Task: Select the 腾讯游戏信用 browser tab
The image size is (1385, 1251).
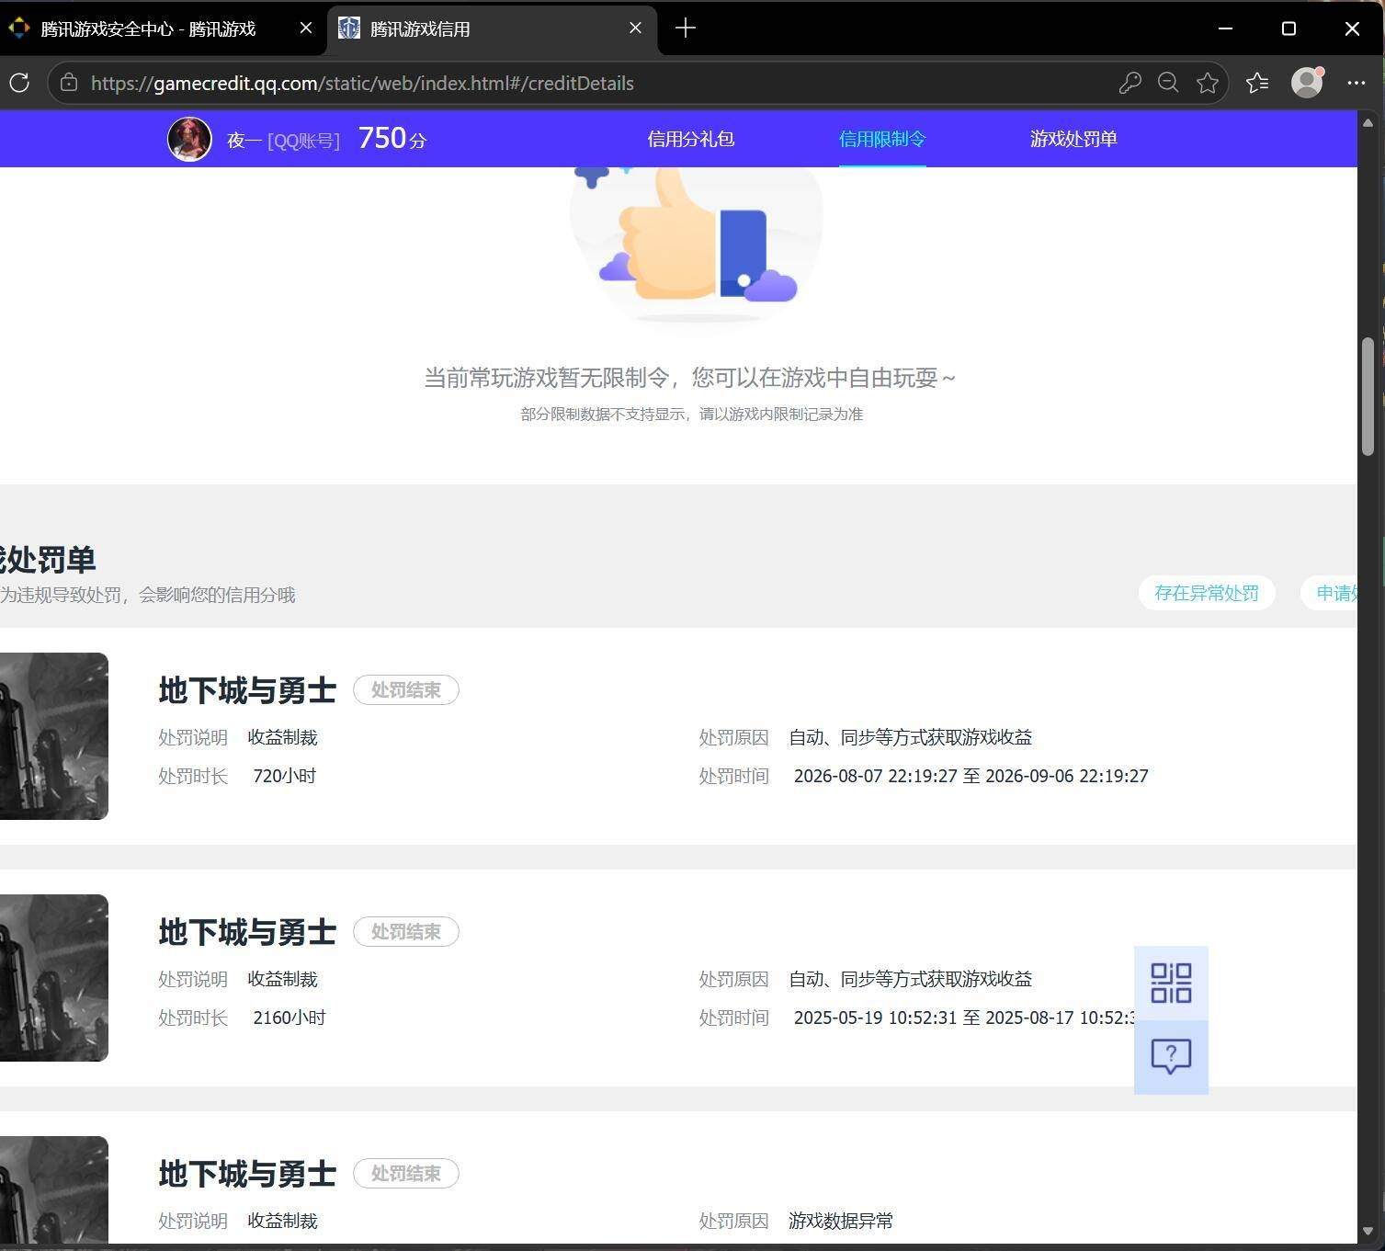Action: tap(492, 28)
